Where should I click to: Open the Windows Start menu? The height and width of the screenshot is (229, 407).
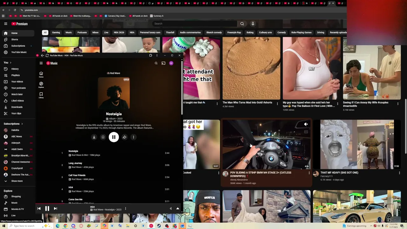[x=4, y=226]
